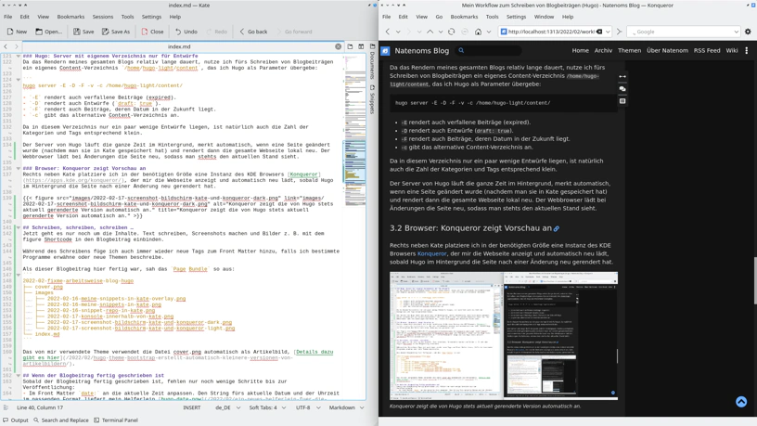This screenshot has width=757, height=426.
Task: Click Save As in Kate toolbar
Action: coord(116,32)
